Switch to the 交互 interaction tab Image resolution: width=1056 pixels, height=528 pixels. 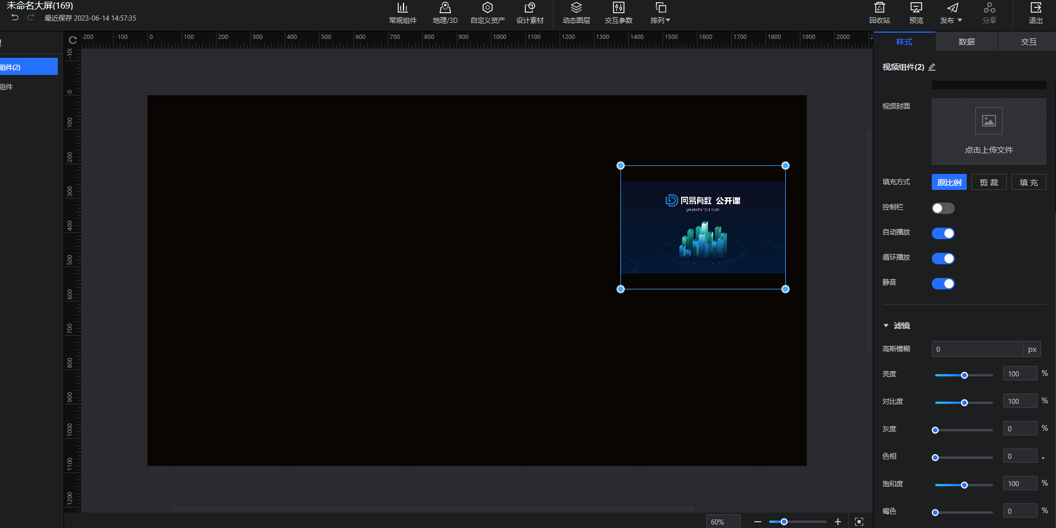click(1028, 42)
